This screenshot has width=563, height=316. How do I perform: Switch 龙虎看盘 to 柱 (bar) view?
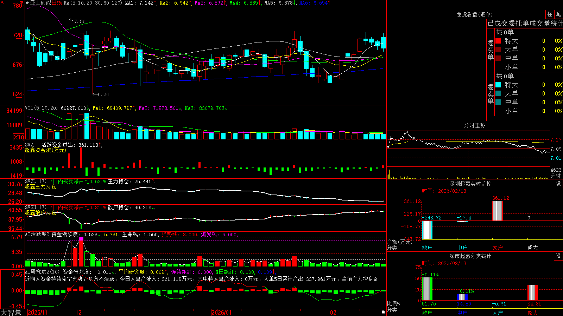pos(550,14)
